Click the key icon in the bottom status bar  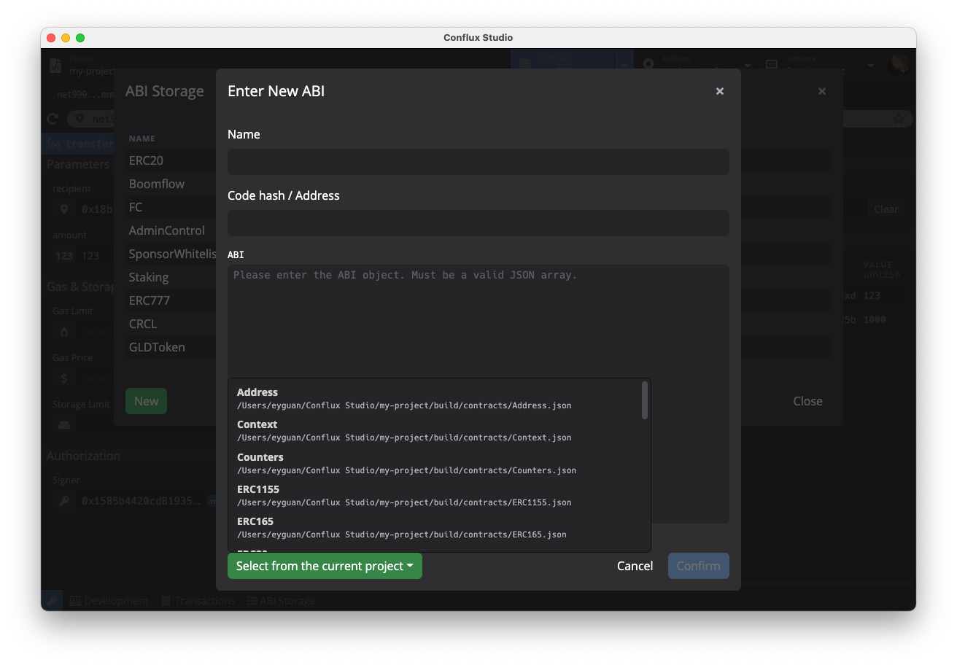(x=53, y=601)
